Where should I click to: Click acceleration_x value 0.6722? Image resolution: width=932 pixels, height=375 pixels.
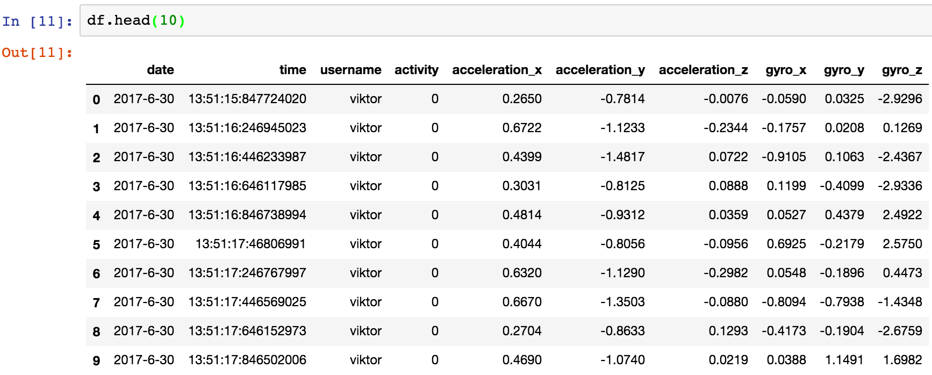[521, 128]
